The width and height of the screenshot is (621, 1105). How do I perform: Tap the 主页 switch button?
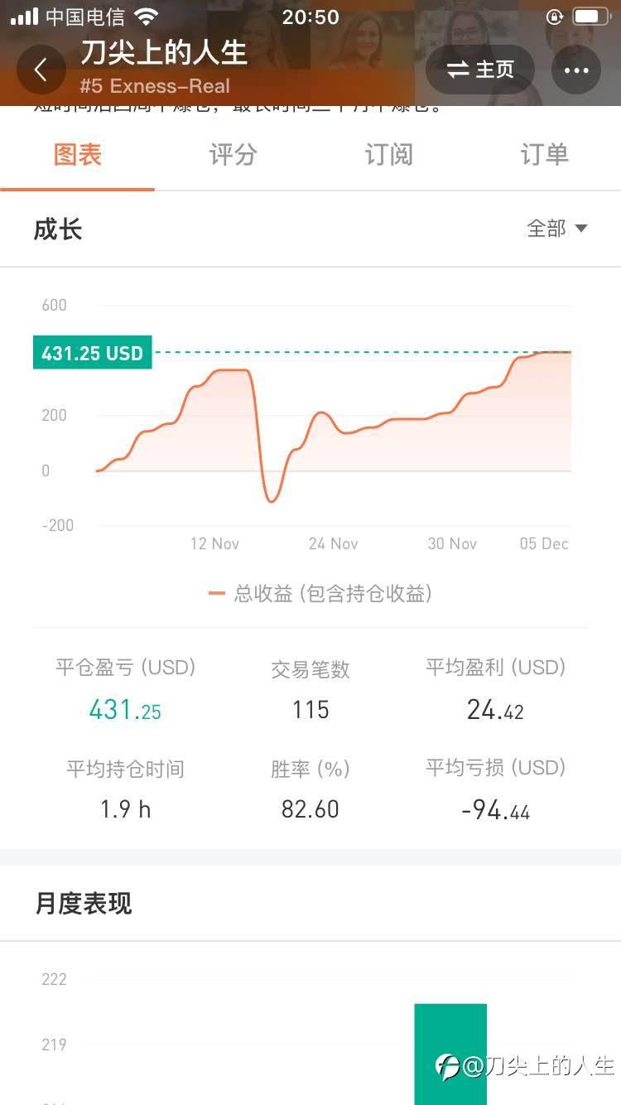[480, 70]
